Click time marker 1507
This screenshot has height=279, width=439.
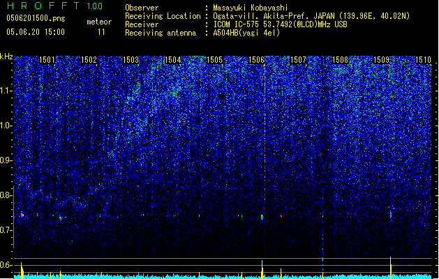pyautogui.click(x=298, y=59)
